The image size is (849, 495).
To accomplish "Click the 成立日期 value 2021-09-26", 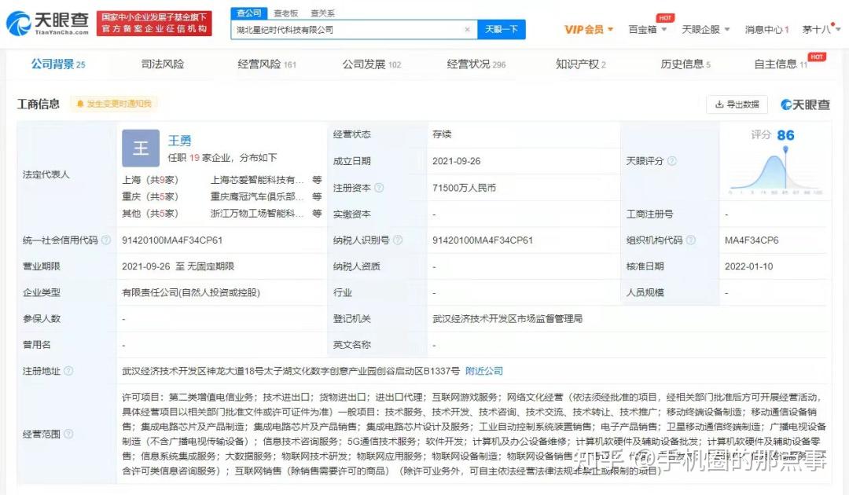I will tap(457, 160).
